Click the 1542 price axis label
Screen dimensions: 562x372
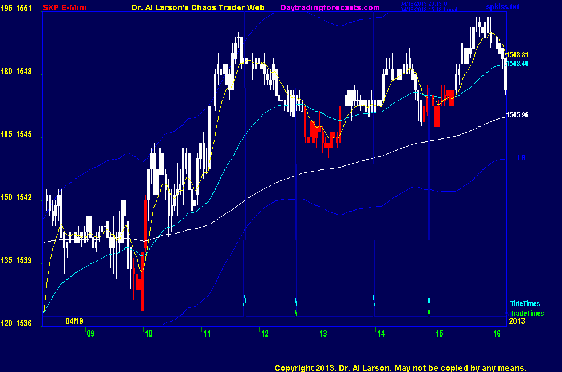[24, 197]
